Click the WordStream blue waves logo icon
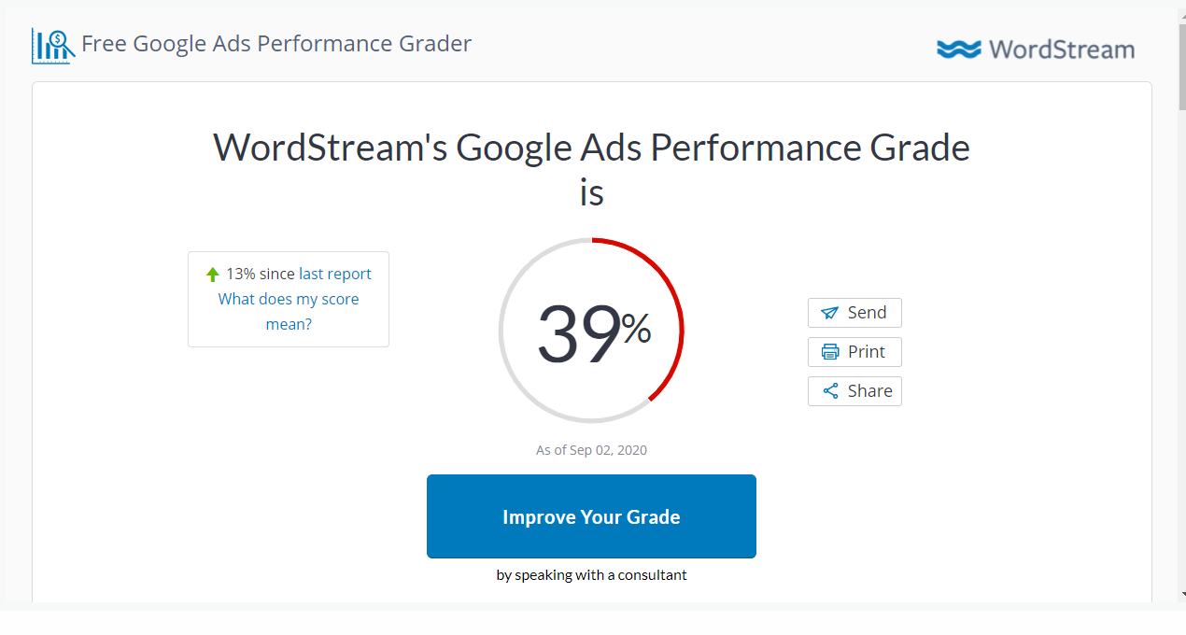Image resolution: width=1186 pixels, height=635 pixels. pos(959,49)
